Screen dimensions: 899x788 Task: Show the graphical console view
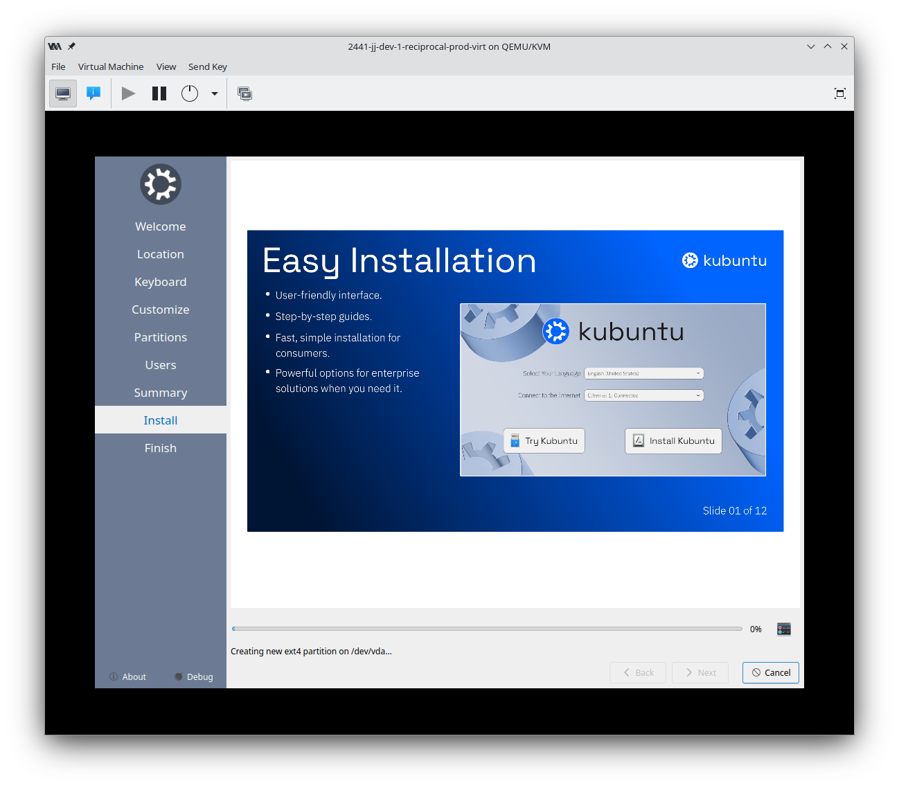click(63, 93)
